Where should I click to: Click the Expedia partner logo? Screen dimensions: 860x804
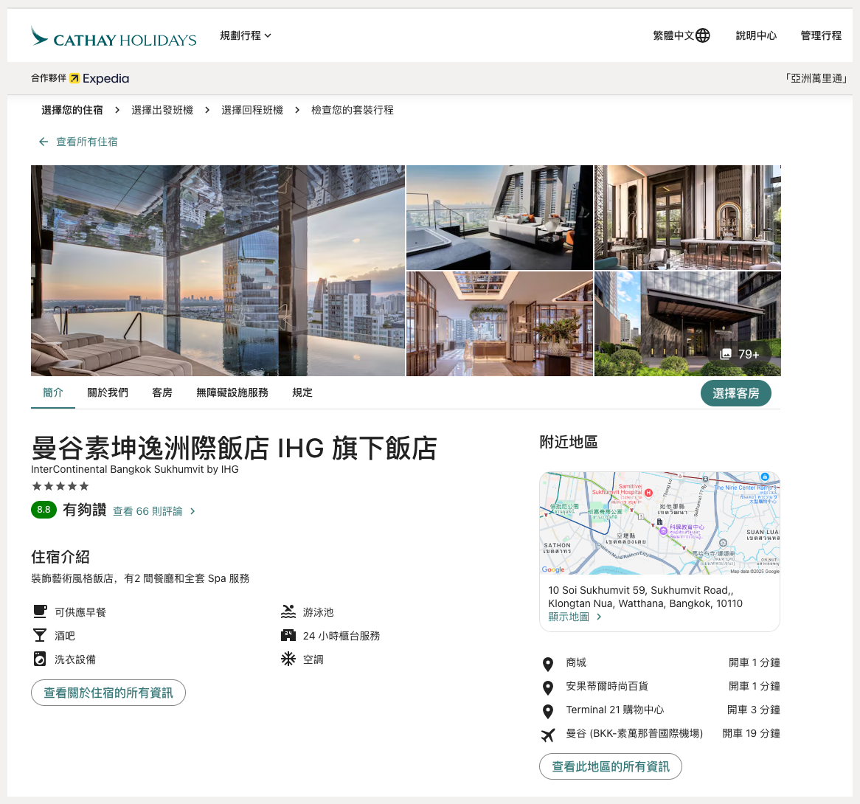click(x=100, y=78)
